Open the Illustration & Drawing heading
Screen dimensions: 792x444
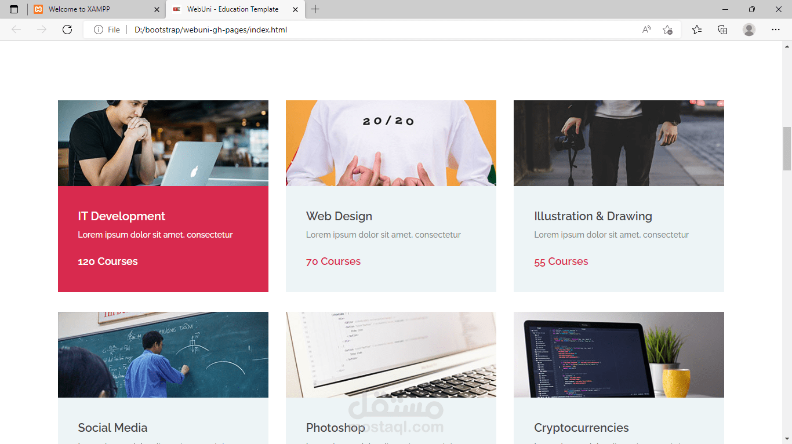[593, 216]
